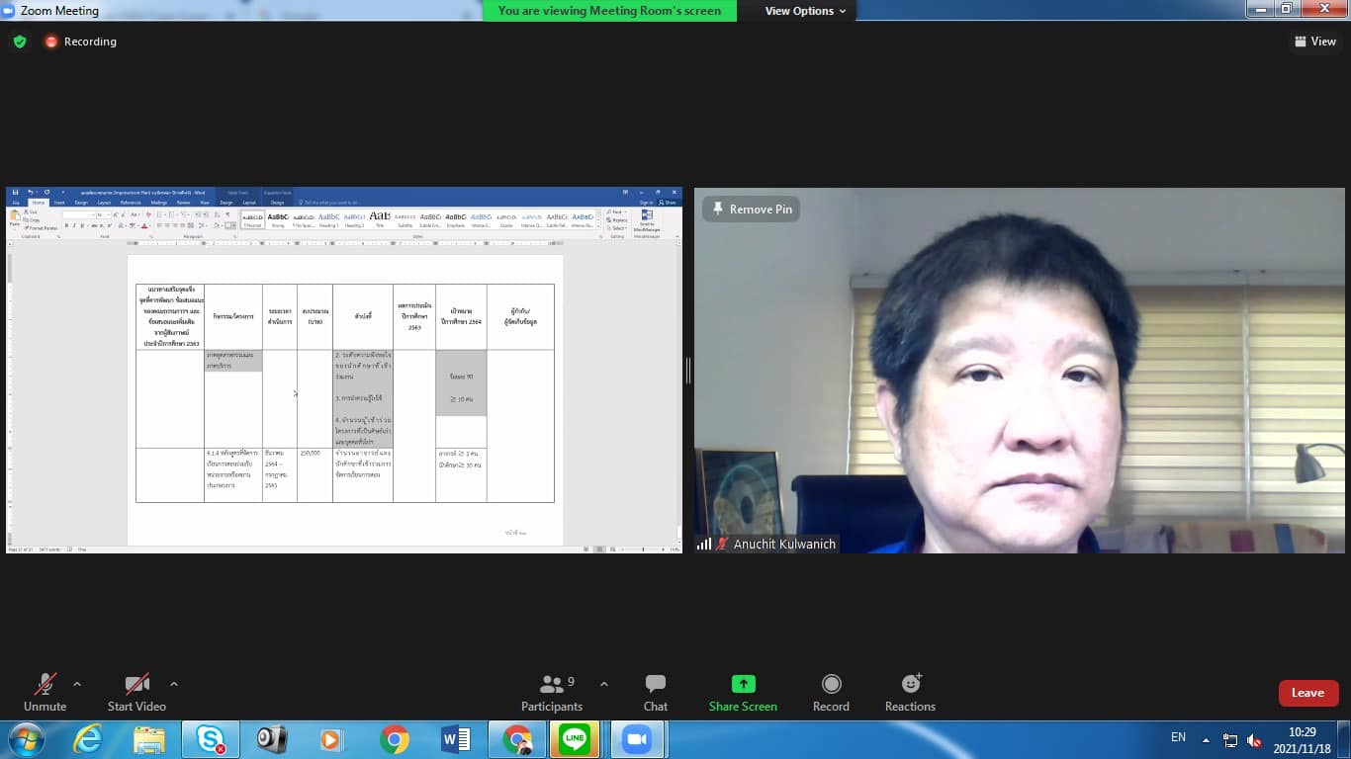The height and width of the screenshot is (759, 1351).
Task: Open the LINE app in taskbar
Action: tap(574, 739)
